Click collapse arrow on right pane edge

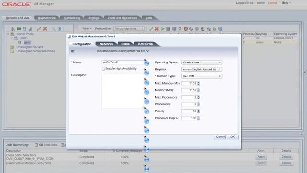point(305,72)
